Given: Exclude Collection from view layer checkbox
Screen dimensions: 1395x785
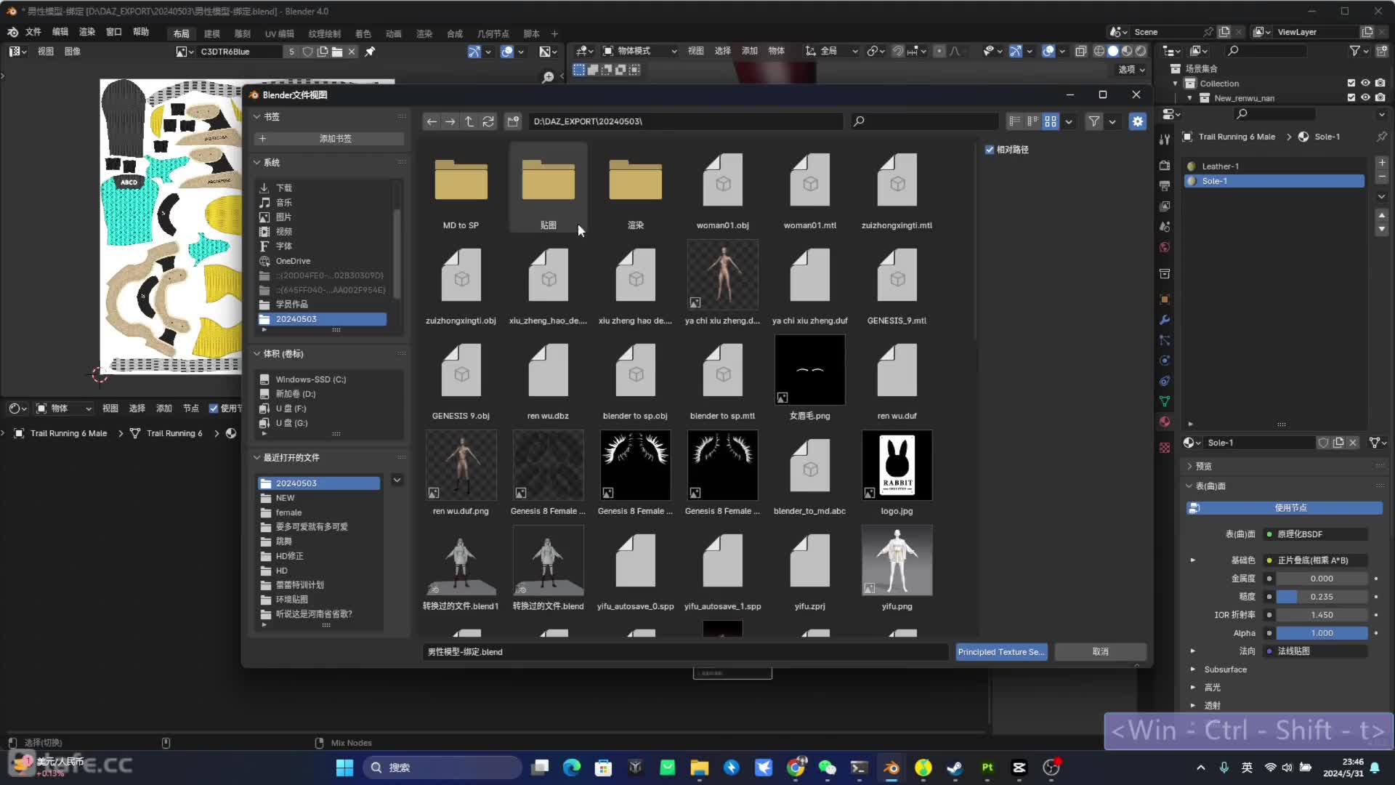Looking at the screenshot, I should 1351,84.
